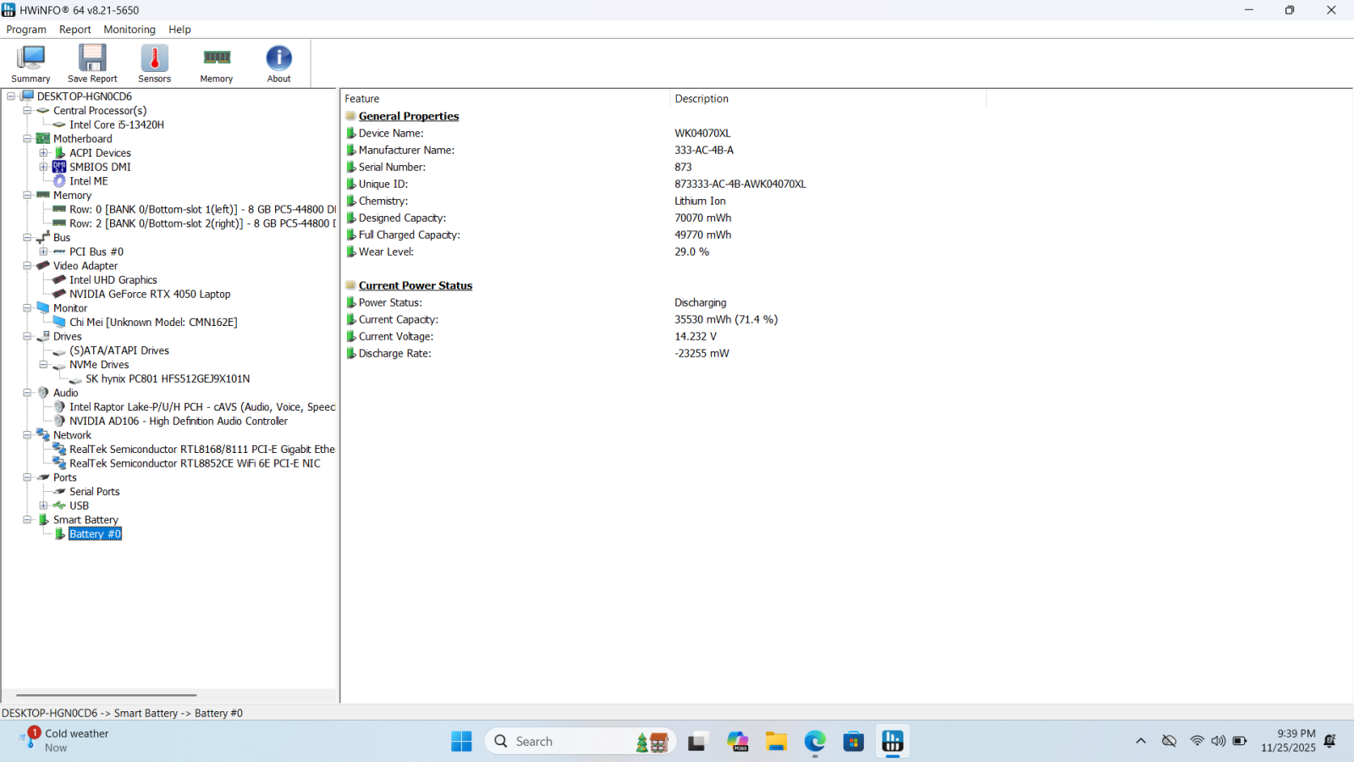Open the Program menu

click(x=26, y=30)
